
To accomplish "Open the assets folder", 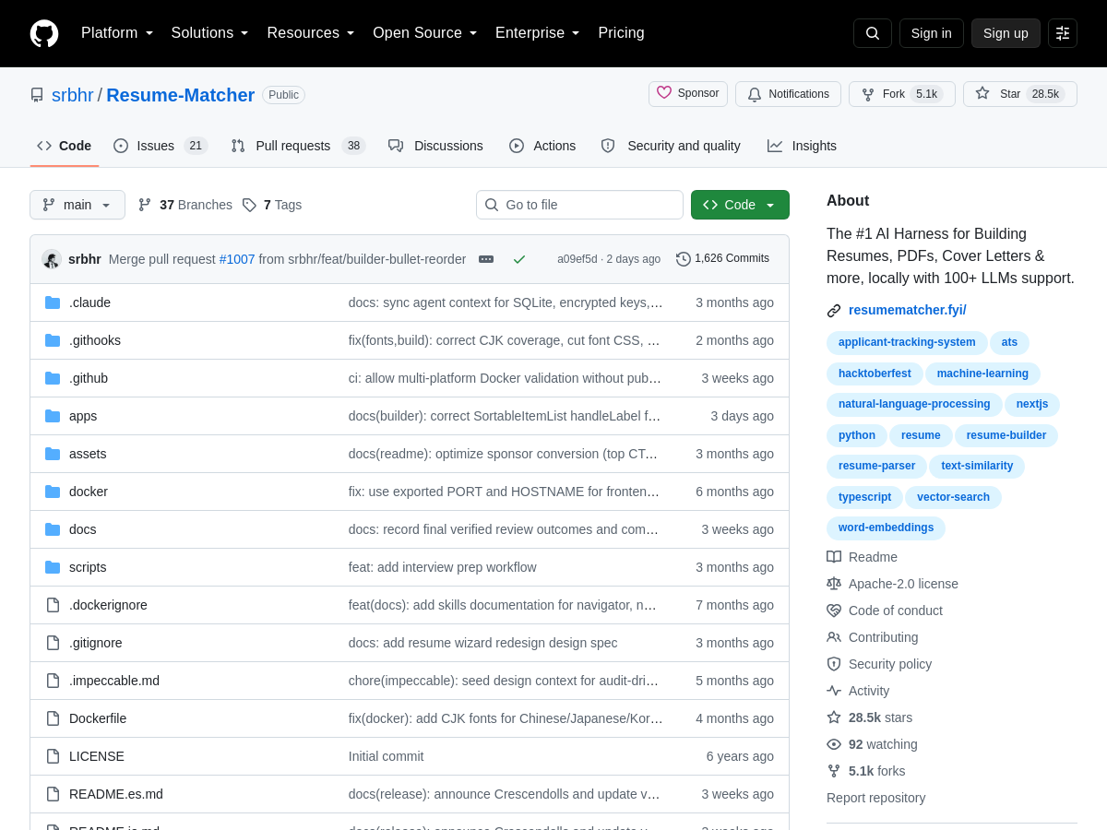I will point(88,454).
